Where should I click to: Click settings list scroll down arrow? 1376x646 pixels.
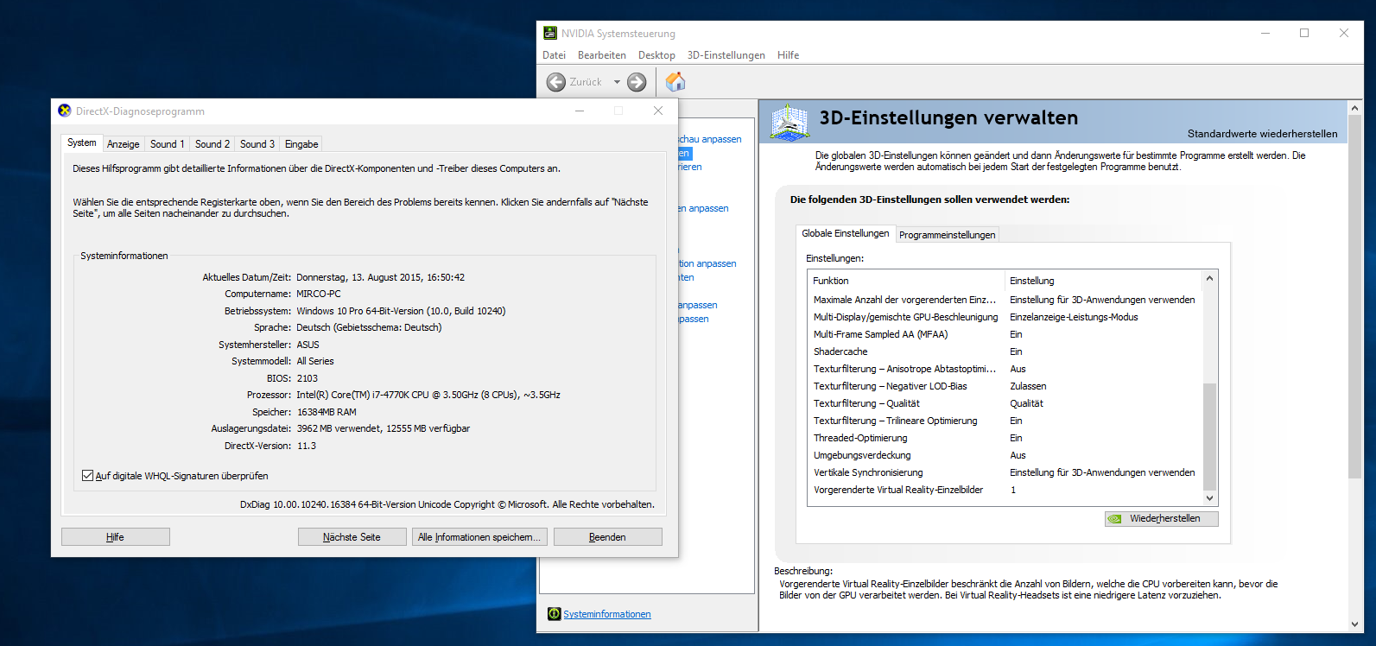click(1209, 498)
